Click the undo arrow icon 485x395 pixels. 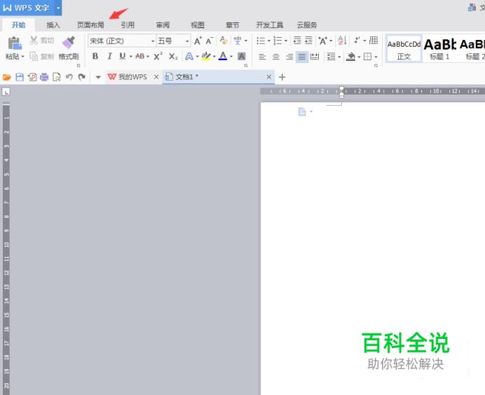point(69,77)
